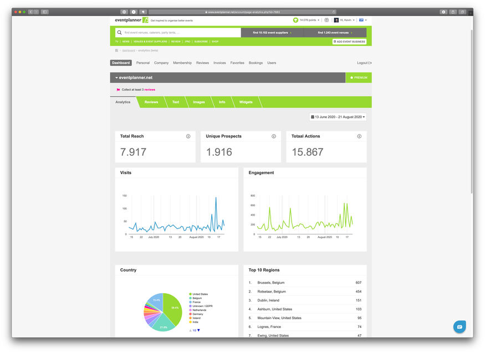The image size is (485, 353).
Task: Click the Safari tab overview button
Action: [462, 12]
